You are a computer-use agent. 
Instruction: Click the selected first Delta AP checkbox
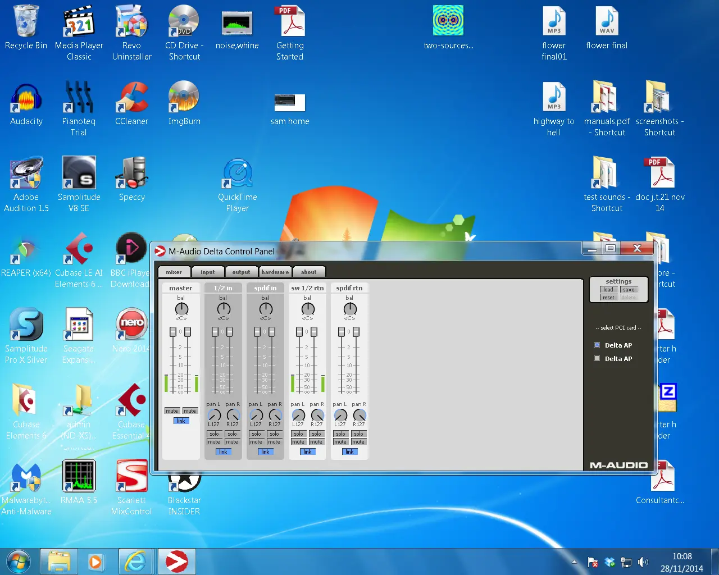[597, 345]
